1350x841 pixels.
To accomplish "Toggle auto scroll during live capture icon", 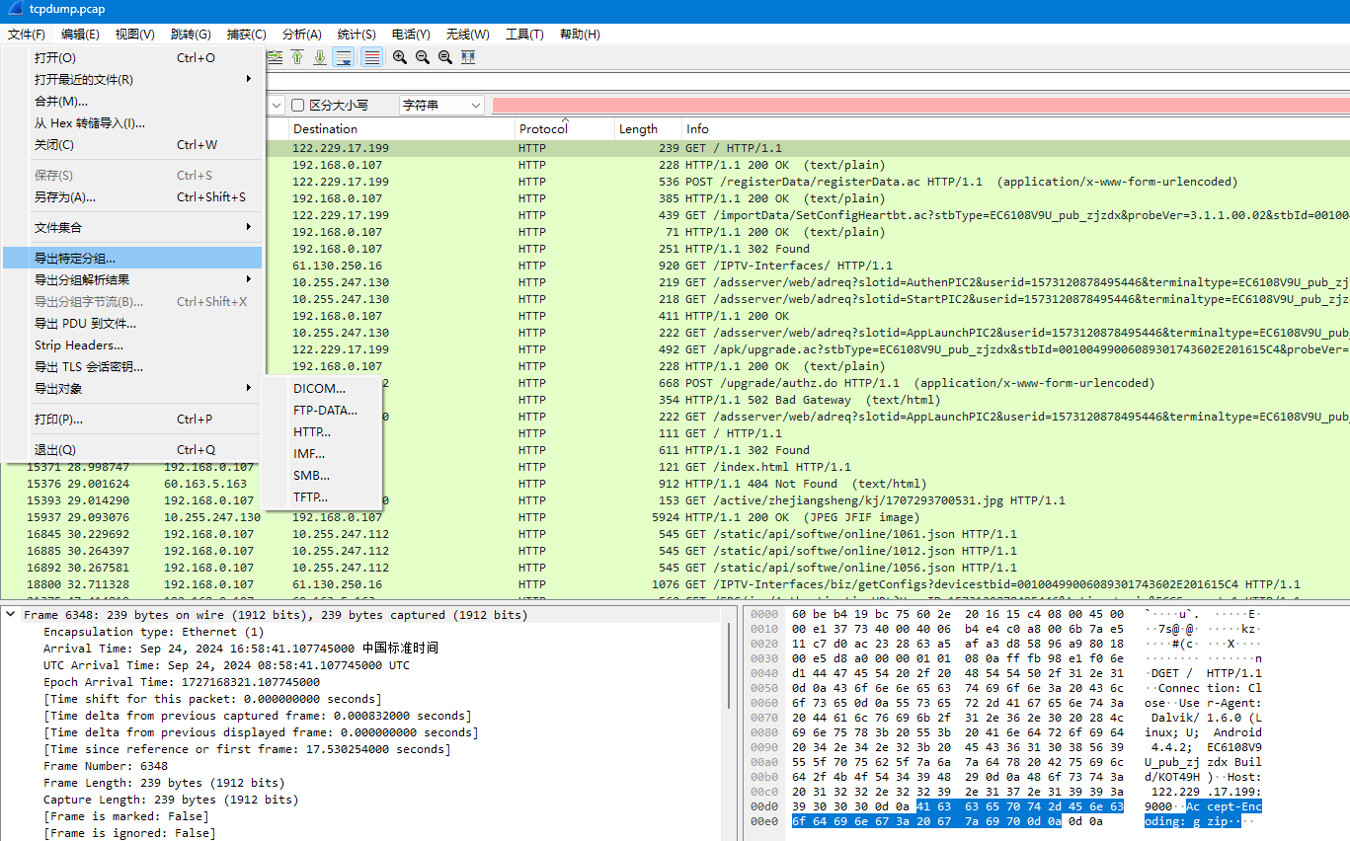I will (344, 57).
